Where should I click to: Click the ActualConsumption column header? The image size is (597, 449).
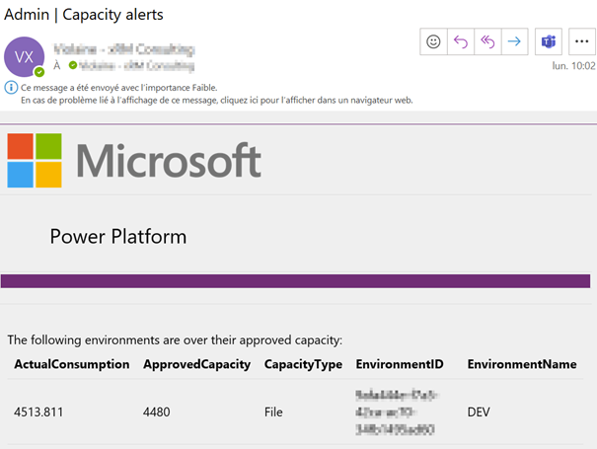71,364
